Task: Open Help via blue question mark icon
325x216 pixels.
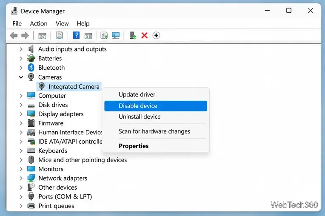Action: [x=76, y=35]
